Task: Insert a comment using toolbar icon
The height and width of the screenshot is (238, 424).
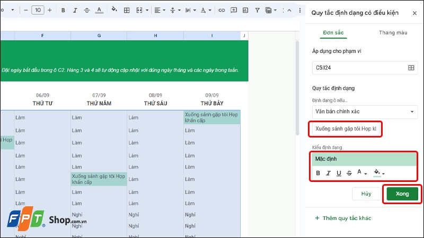Action: click(x=233, y=10)
